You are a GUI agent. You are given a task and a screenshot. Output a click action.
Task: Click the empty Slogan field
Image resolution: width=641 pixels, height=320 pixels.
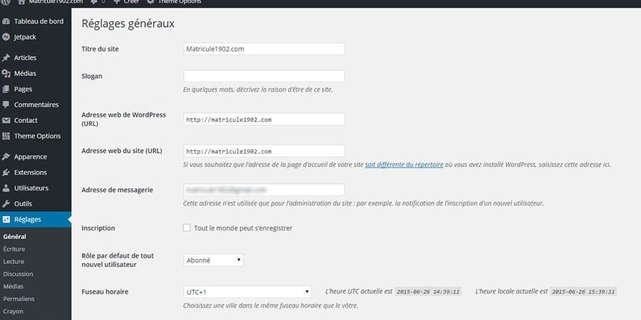point(264,76)
